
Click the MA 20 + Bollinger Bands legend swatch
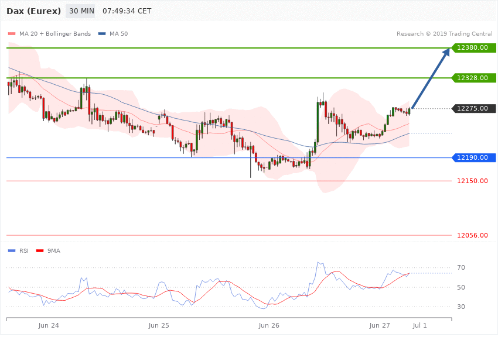point(12,34)
